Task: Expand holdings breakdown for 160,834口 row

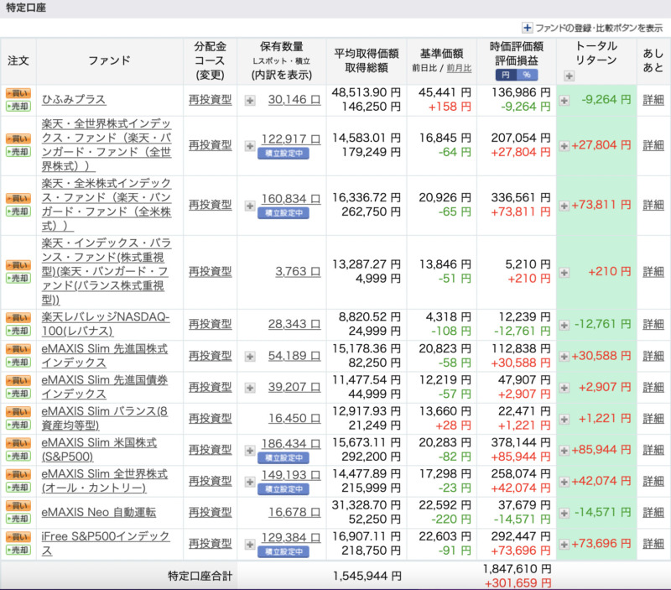Action: click(250, 206)
